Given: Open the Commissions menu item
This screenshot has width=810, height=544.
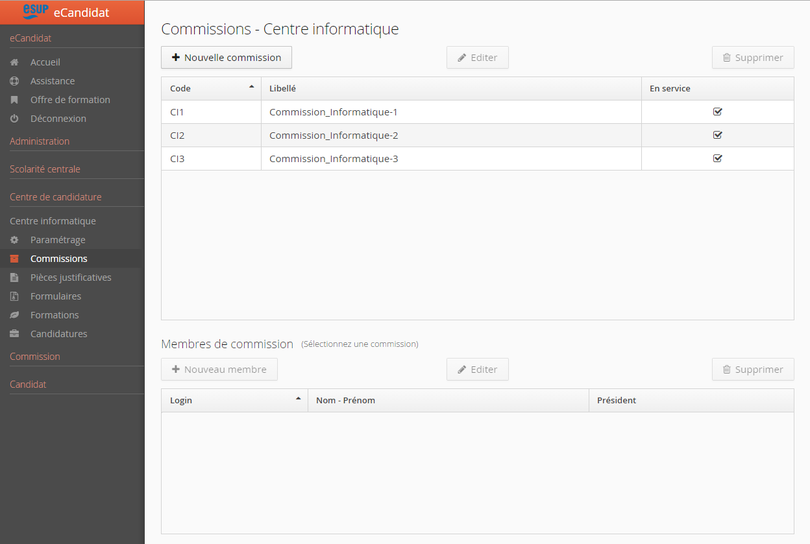Looking at the screenshot, I should click(58, 259).
